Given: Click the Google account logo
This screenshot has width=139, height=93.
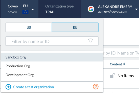Looking at the screenshot, I should tap(91, 9).
